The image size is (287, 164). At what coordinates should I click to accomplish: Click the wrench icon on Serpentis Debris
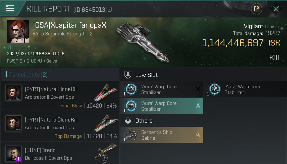198,135
